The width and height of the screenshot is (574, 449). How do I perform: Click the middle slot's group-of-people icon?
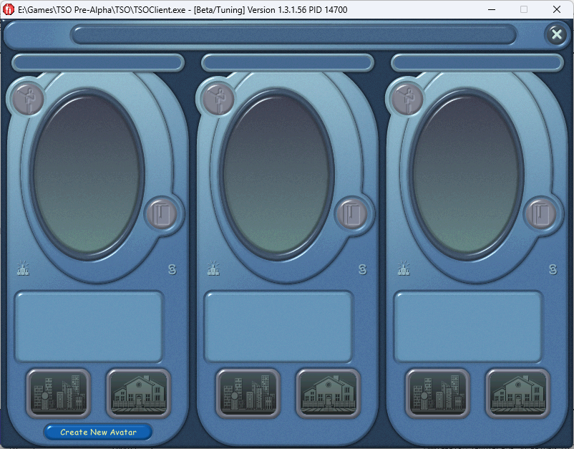213,269
